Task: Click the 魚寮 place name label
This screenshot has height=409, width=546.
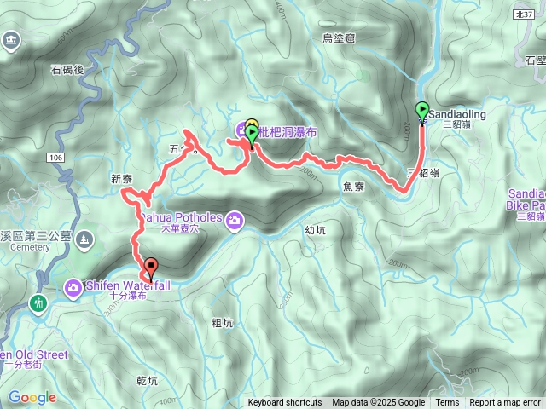Action: 353,187
